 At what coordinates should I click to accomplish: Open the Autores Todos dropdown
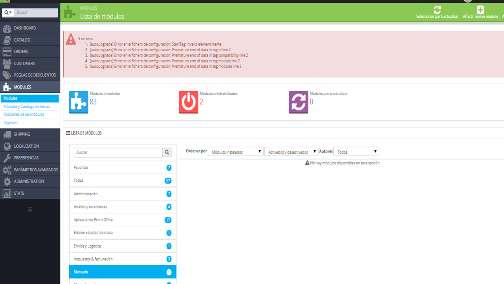click(356, 152)
